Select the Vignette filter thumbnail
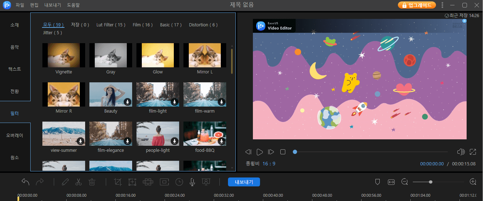Viewport: 483px width, 201px height. tap(64, 55)
